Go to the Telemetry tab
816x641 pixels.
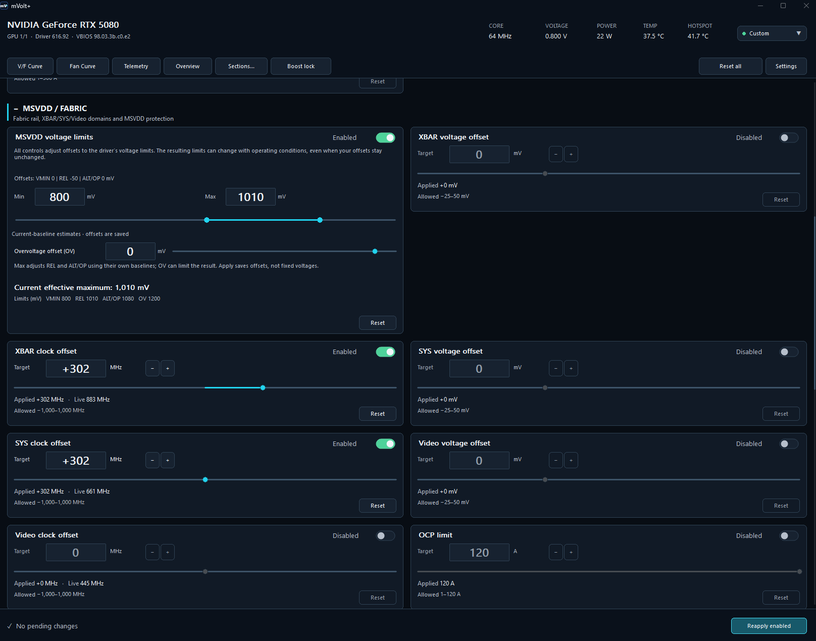pos(136,66)
